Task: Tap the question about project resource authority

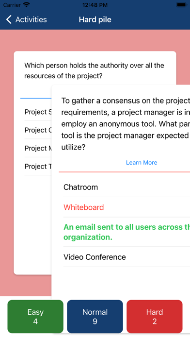Action: (94, 70)
